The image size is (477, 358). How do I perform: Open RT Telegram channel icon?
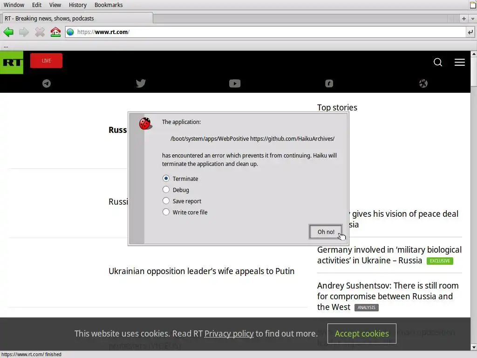pos(47,83)
